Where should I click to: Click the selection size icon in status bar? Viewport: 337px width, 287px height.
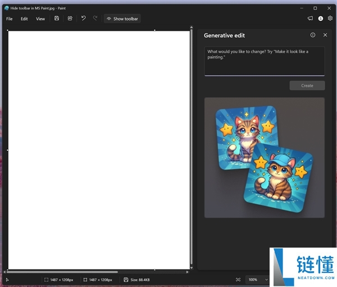pos(46,280)
